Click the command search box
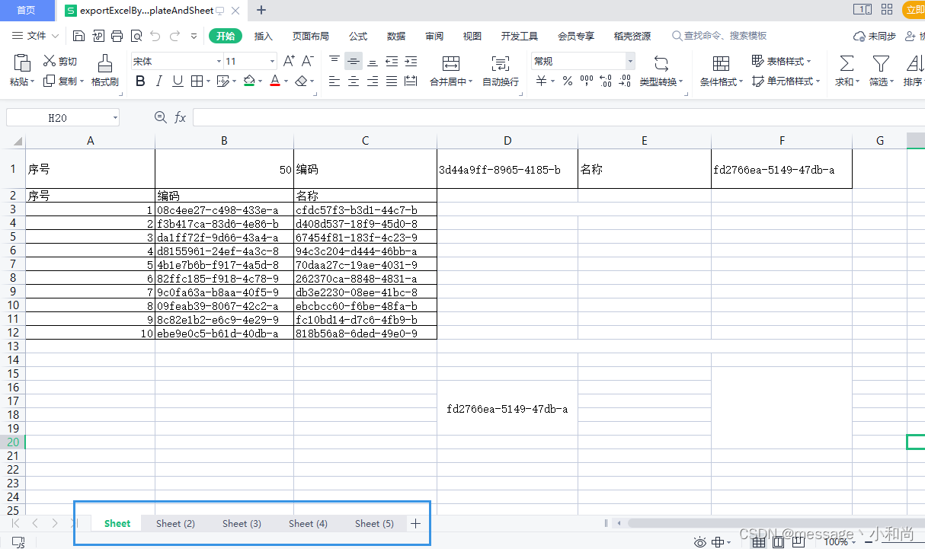 coord(719,36)
